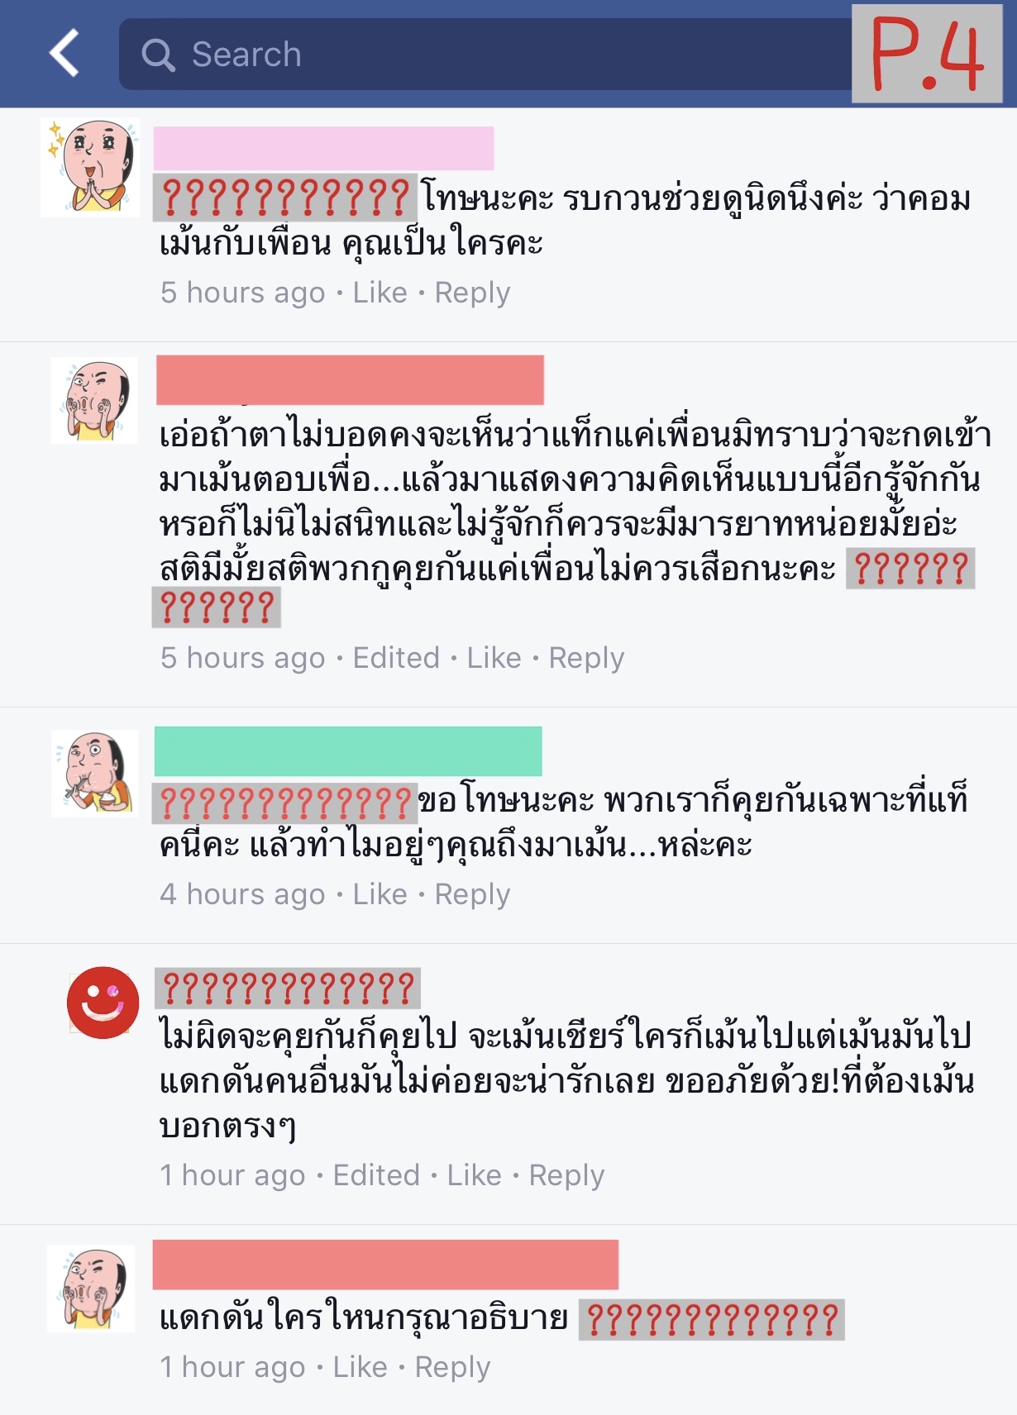Open last commenter's cartoon avatar

click(91, 1289)
